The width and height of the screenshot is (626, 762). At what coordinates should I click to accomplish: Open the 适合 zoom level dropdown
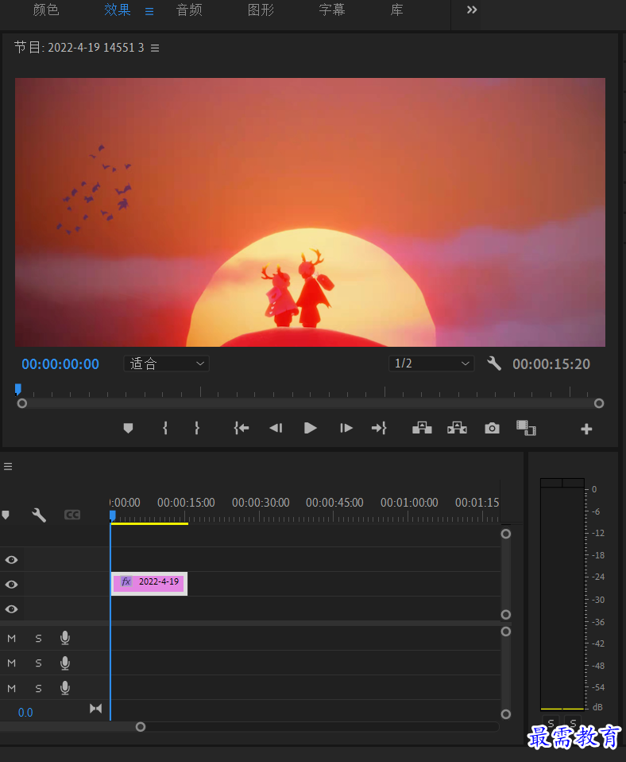point(167,364)
